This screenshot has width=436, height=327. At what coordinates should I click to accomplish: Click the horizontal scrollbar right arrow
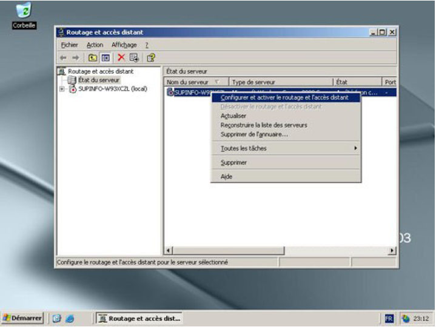click(x=392, y=251)
